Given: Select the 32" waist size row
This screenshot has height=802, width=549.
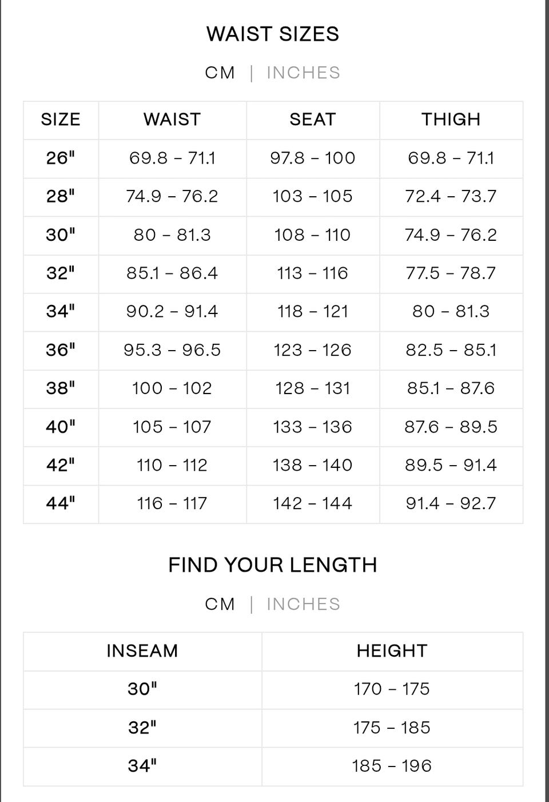Looking at the screenshot, I should [273, 273].
